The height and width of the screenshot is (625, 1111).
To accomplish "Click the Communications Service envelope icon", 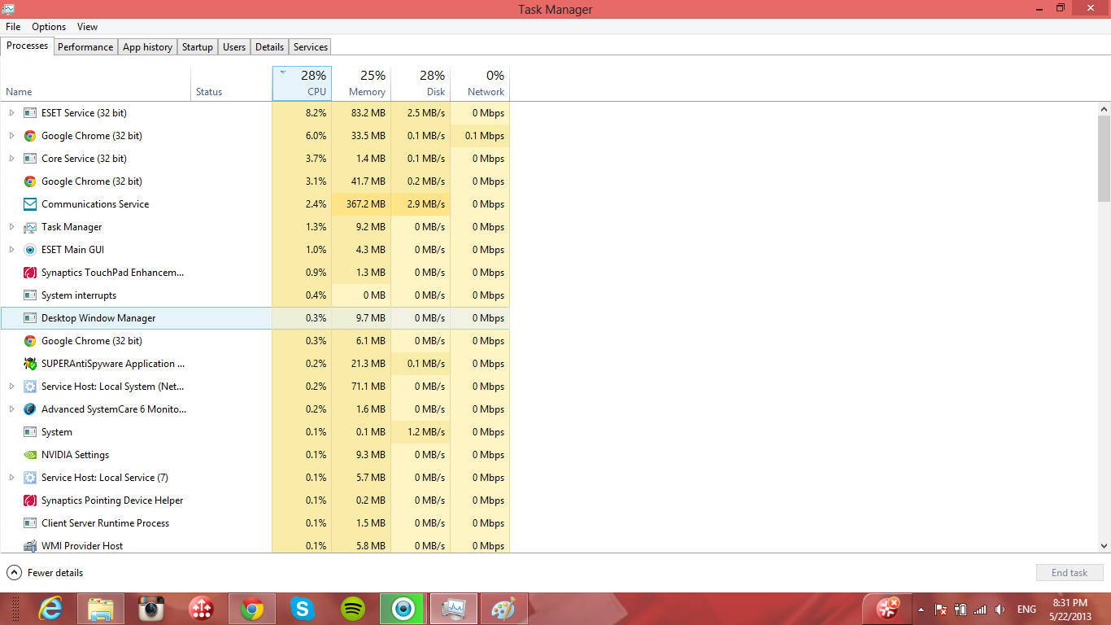I will pos(30,204).
